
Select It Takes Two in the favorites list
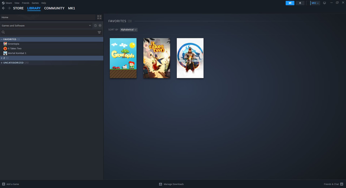pos(15,48)
